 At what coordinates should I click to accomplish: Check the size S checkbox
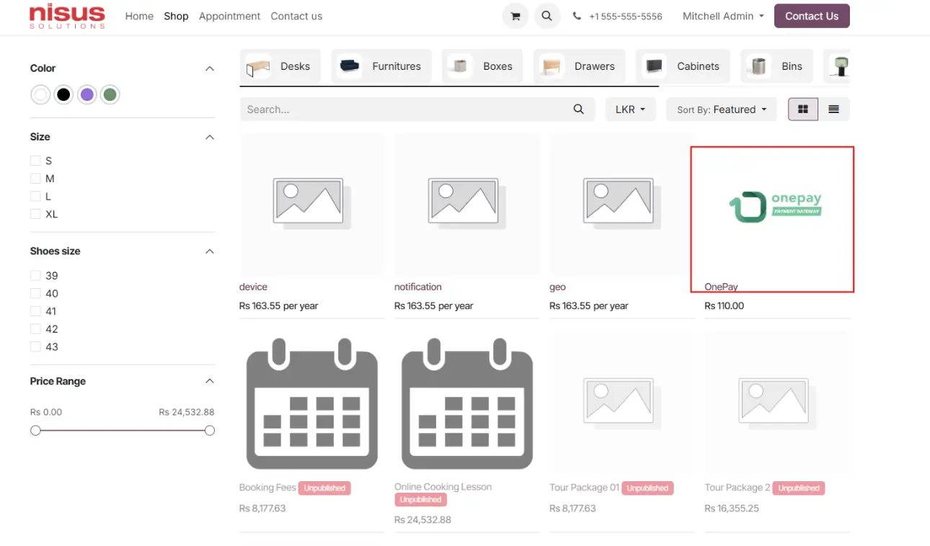pos(35,161)
